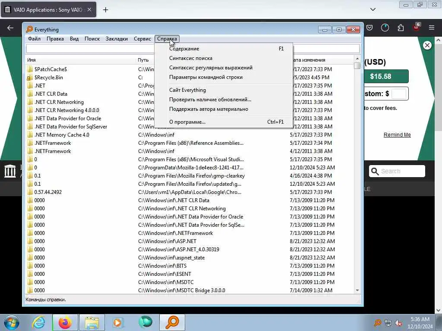Open the Файл menu

pos(34,39)
